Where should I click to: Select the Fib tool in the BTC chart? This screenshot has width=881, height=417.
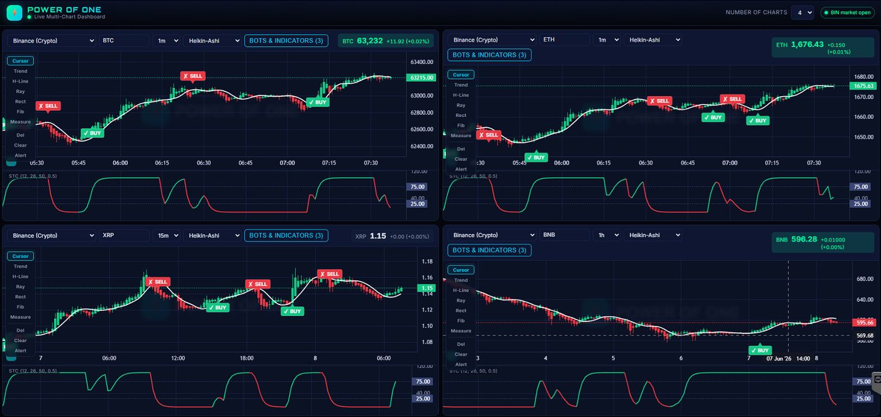(20, 111)
